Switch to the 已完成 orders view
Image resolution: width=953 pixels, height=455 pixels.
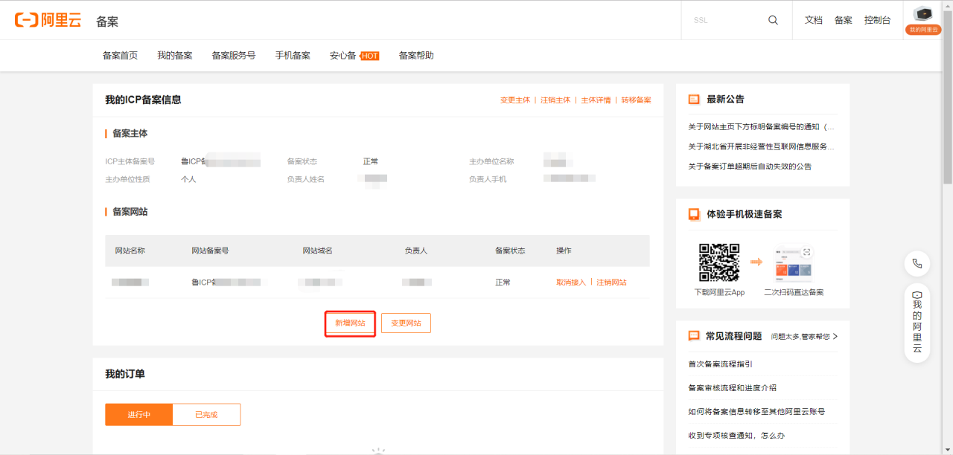[x=206, y=414]
